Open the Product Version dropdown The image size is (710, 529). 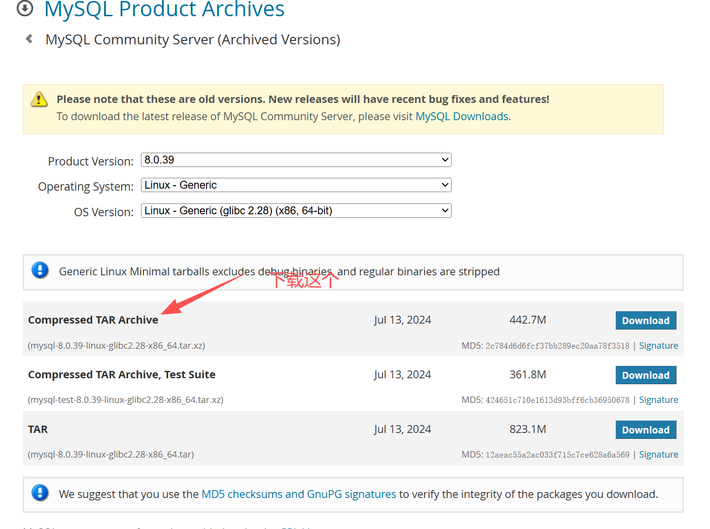tap(296, 160)
